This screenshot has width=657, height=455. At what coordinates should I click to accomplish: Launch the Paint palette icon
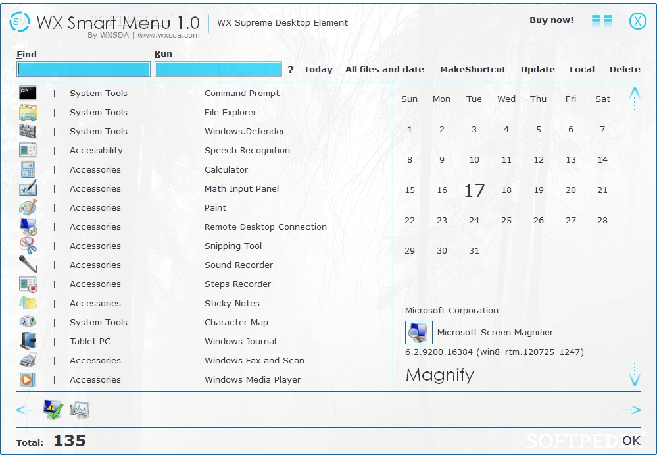[x=28, y=207]
